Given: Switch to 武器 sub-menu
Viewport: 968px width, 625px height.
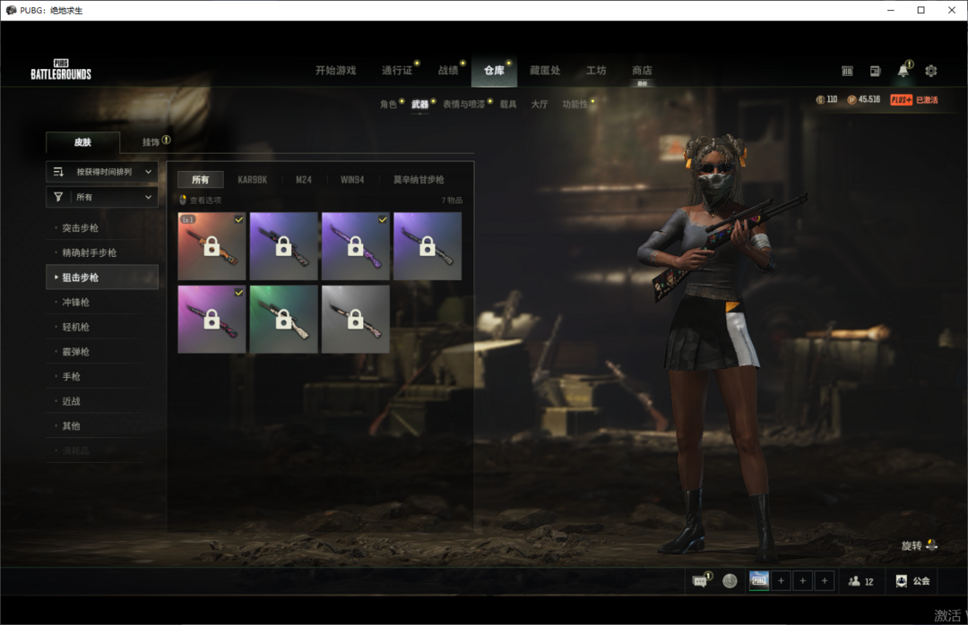Looking at the screenshot, I should (x=419, y=104).
